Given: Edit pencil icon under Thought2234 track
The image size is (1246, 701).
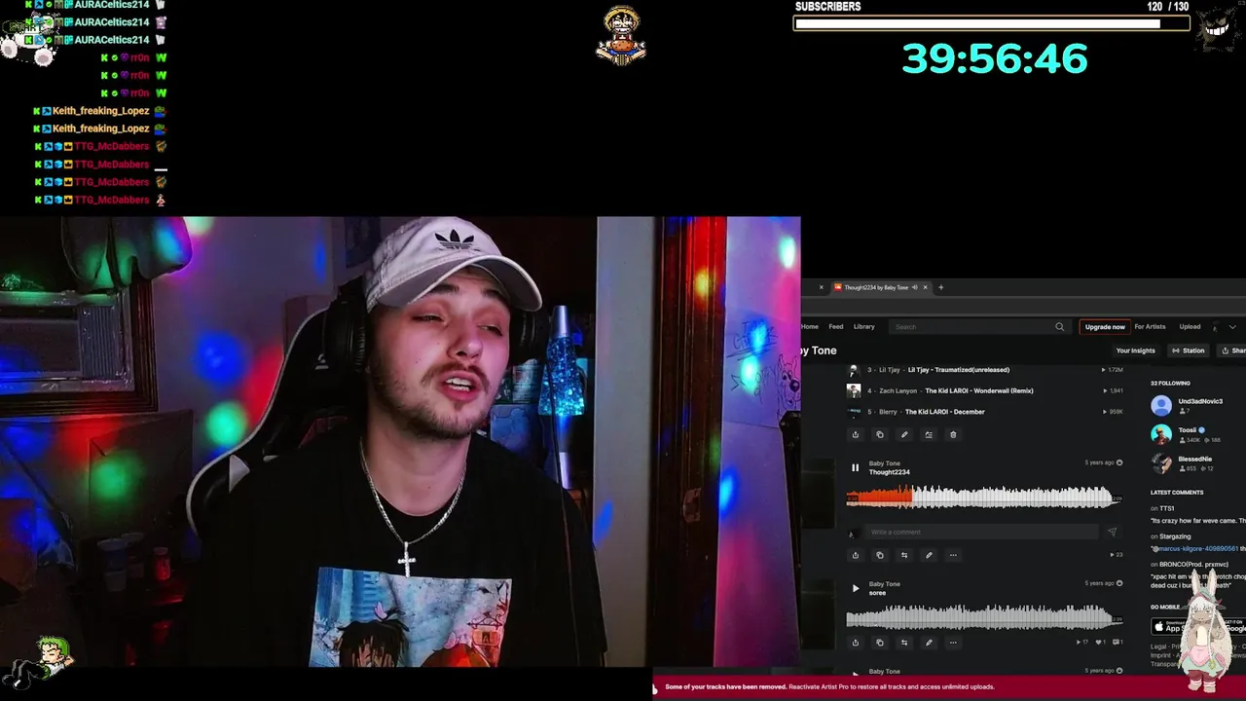Looking at the screenshot, I should tap(929, 555).
